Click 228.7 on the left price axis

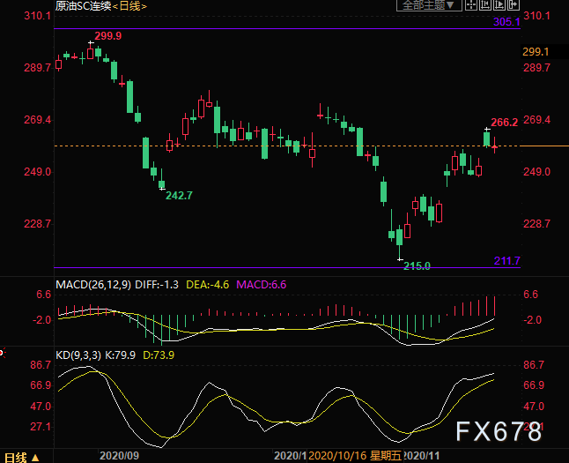click(x=37, y=224)
